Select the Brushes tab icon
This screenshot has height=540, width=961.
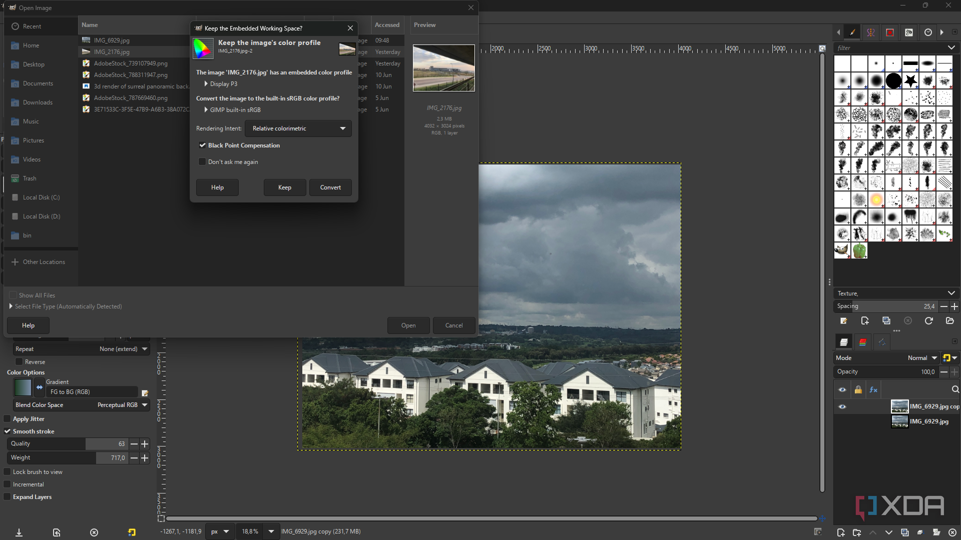(852, 32)
